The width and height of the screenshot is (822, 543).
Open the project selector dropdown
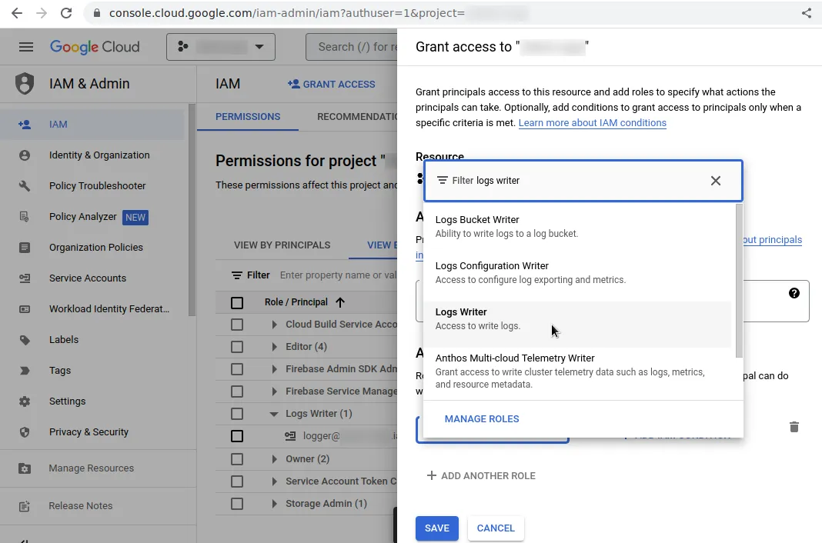[x=220, y=47]
